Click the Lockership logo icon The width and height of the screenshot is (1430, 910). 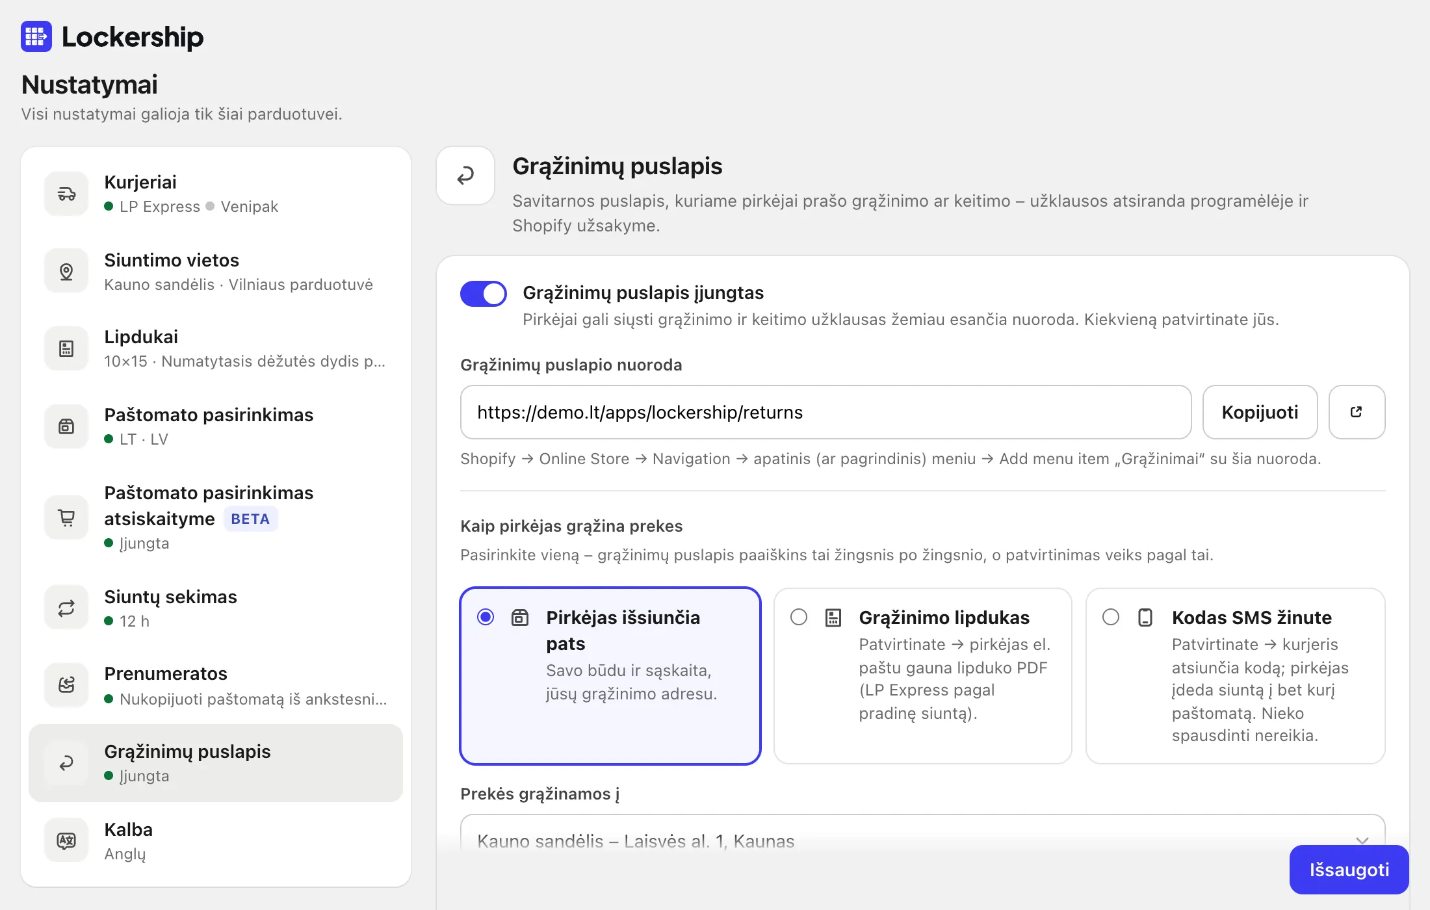pos(36,36)
